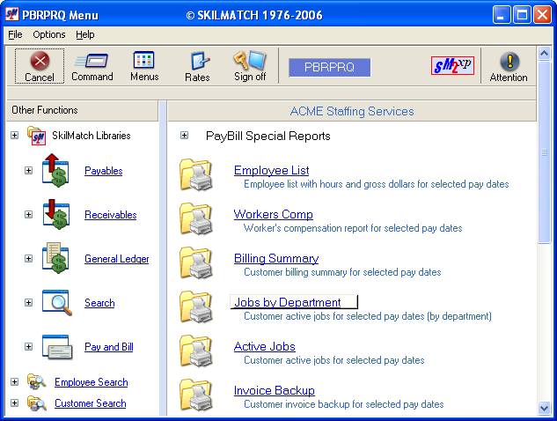
Task: Click the General Ledger icon
Action: click(55, 258)
